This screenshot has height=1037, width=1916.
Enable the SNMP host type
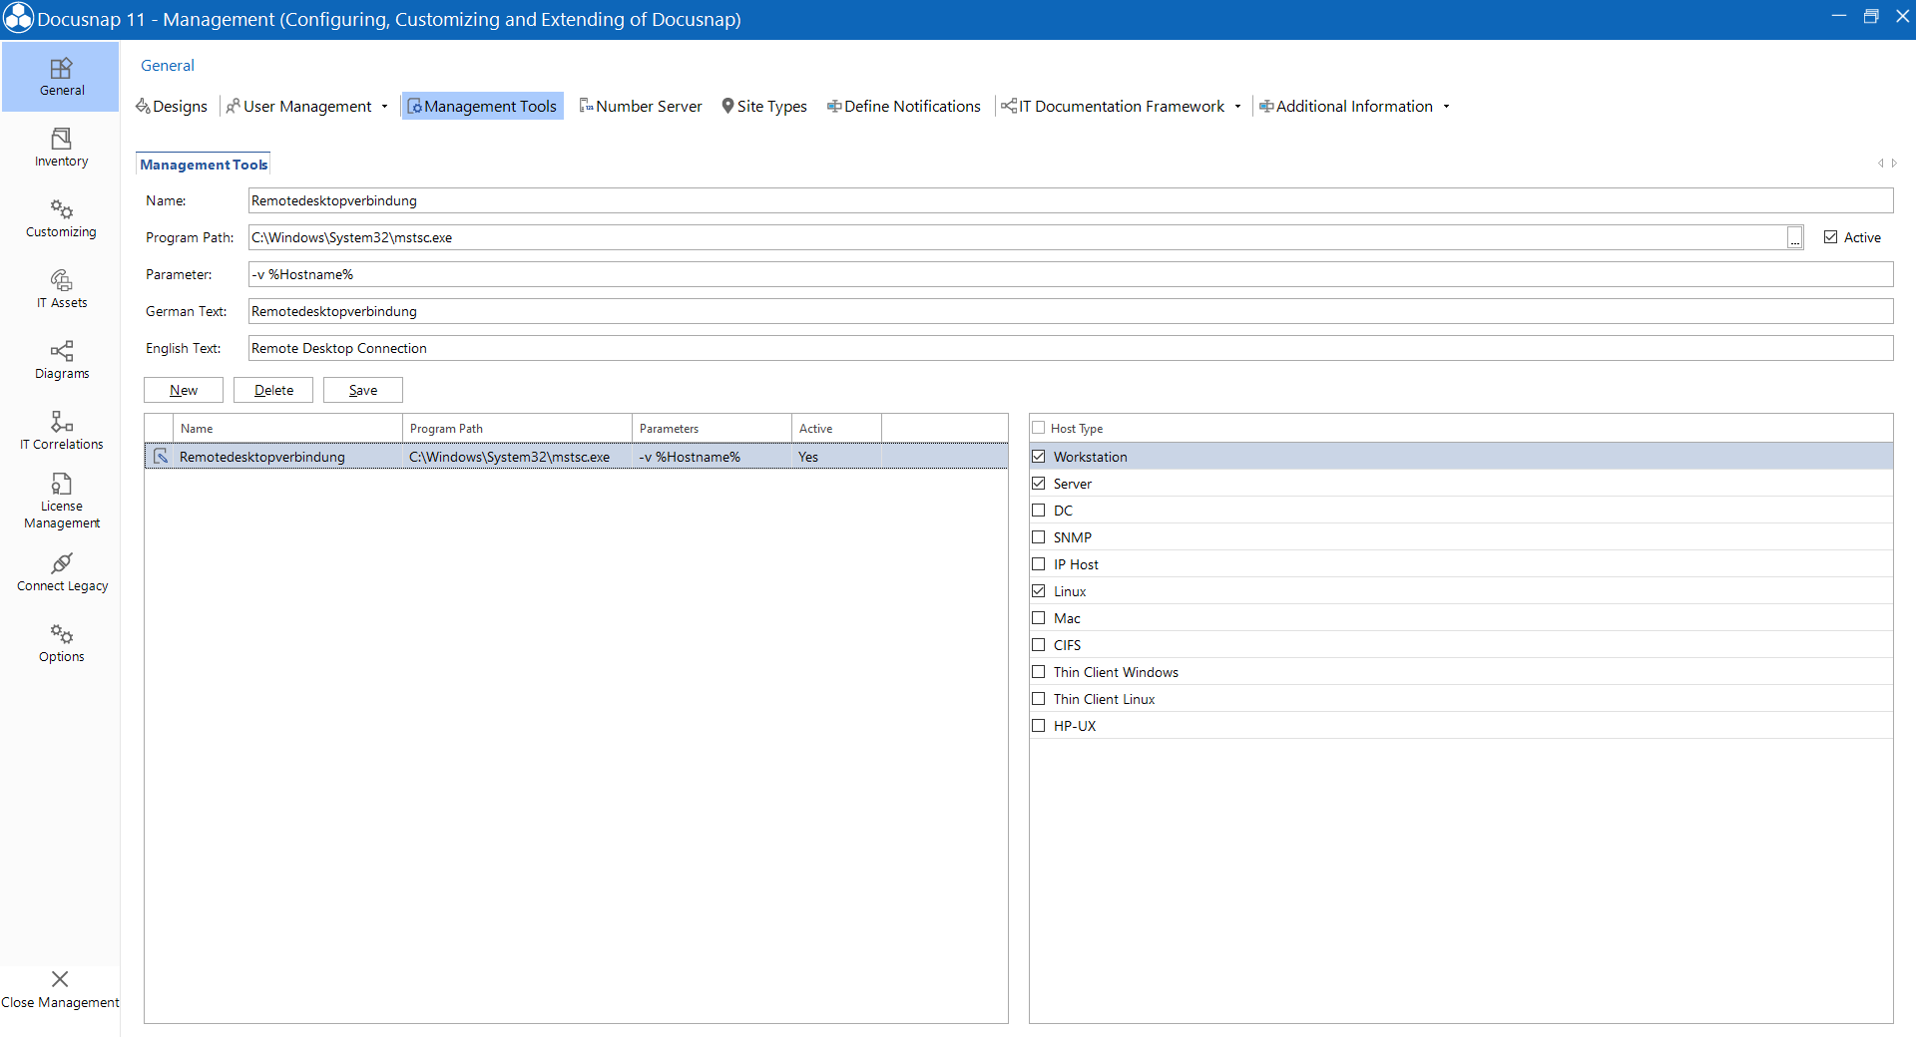pos(1039,536)
